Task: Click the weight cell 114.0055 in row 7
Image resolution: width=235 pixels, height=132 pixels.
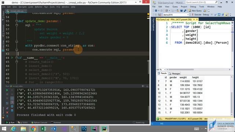Action: 185,81
